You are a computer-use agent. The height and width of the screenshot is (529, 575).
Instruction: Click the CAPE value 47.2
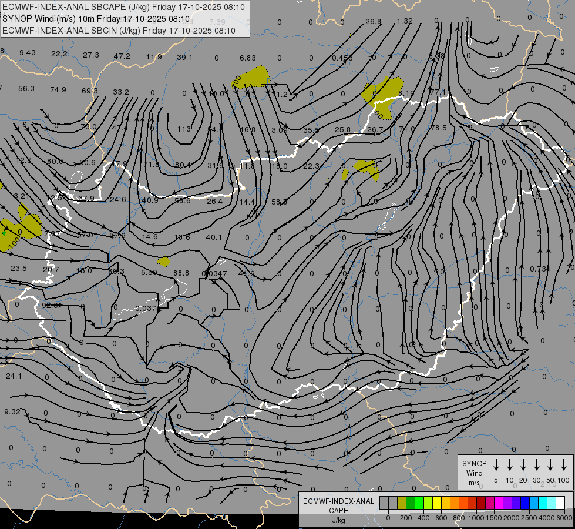122,56
